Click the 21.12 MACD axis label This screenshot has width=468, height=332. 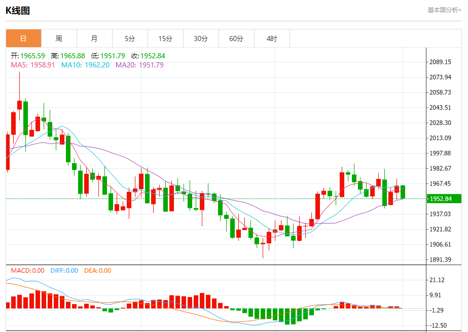437,280
